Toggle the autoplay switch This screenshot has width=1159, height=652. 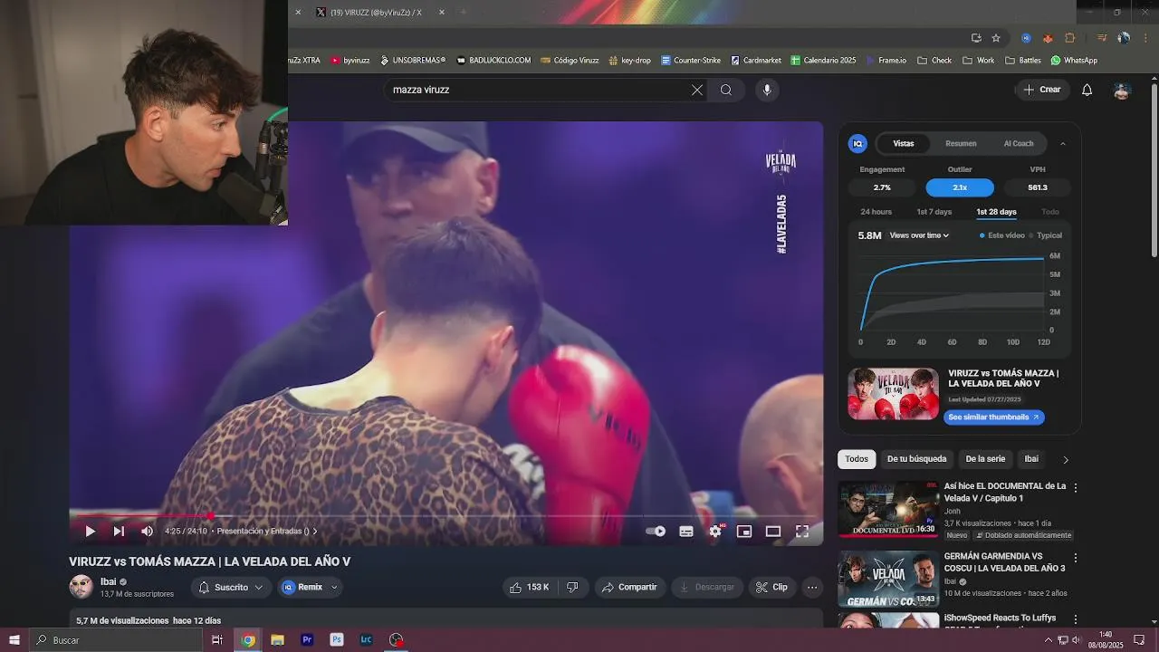[656, 532]
